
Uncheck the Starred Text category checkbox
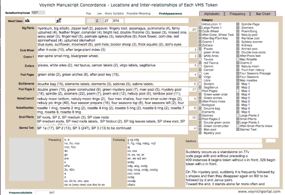tap(238, 129)
